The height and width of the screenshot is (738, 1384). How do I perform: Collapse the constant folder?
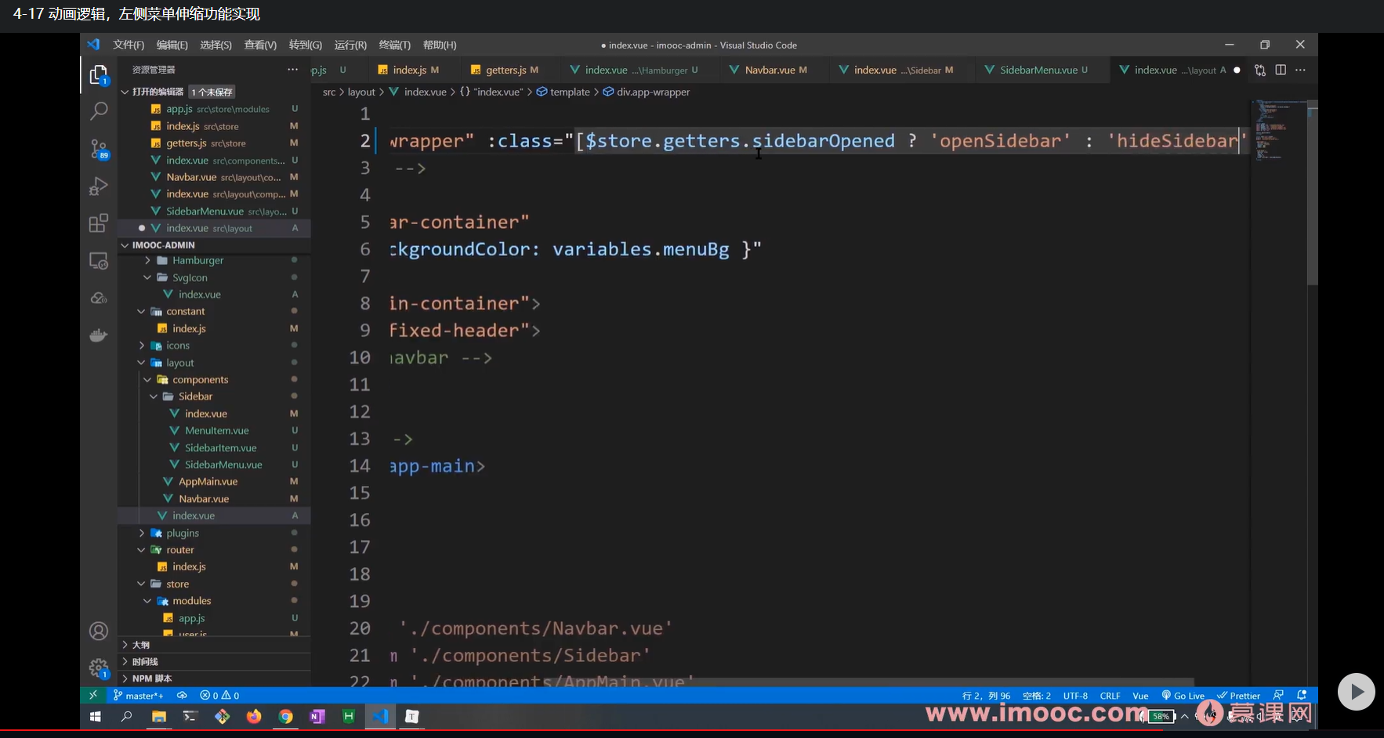(141, 311)
